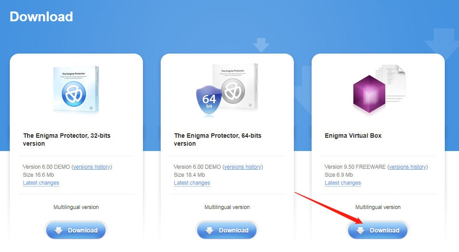This screenshot has width=459, height=252.
Task: Download Enigma Protector 32-bits version
Action: (x=76, y=230)
